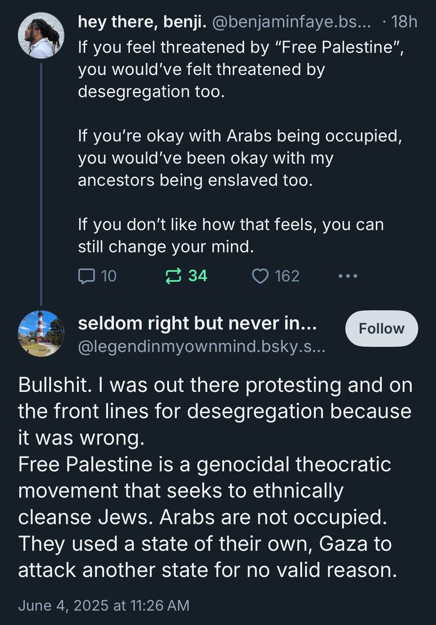Repost benji's post using the arrows icon
Screen dimensions: 436x625
173,276
